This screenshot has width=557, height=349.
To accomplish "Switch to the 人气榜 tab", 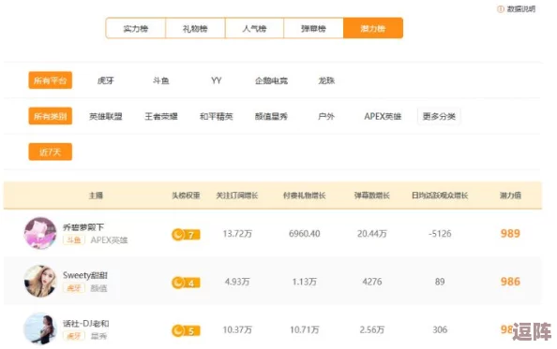I will click(254, 28).
